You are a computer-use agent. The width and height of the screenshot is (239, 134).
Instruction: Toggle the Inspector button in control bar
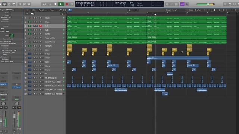[4, 4]
